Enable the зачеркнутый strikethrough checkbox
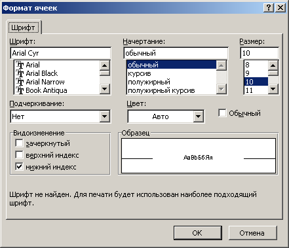The image size is (289, 248). [19, 143]
